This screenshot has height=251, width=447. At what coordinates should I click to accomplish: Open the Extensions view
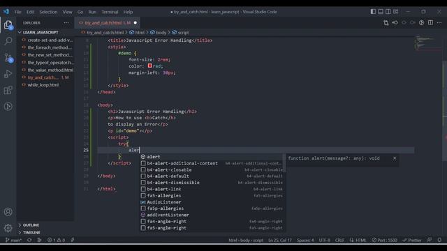8,90
